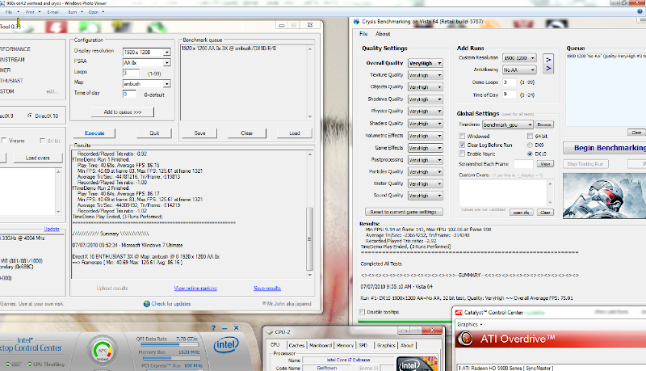This screenshot has height=371, width=646.
Task: Click the Update link
Action: [52, 230]
